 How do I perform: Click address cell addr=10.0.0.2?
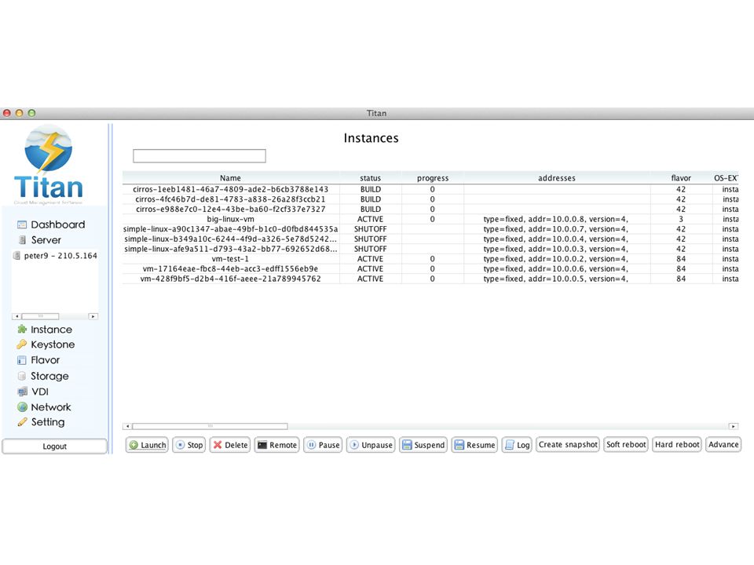[556, 259]
